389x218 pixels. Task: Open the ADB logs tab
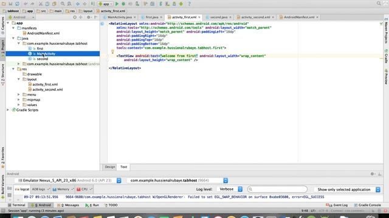(41, 190)
